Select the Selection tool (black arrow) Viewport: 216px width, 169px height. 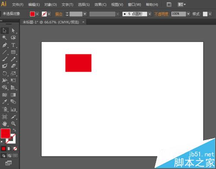click(x=4, y=31)
